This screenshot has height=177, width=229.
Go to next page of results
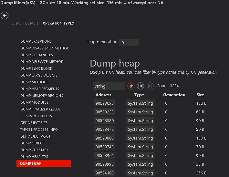(150, 86)
